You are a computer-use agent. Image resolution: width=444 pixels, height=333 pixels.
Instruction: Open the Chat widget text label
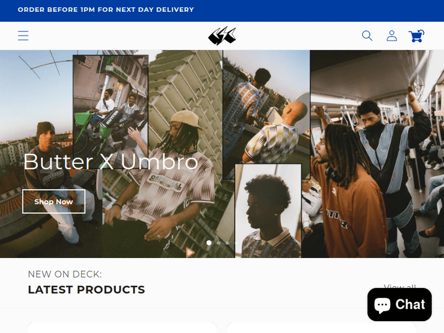pos(410,305)
